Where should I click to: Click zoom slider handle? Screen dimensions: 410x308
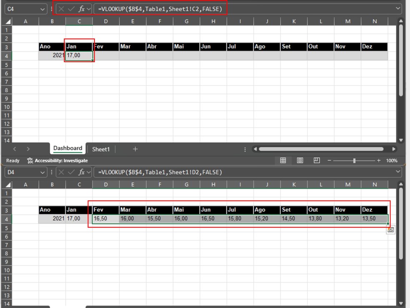[354, 161]
